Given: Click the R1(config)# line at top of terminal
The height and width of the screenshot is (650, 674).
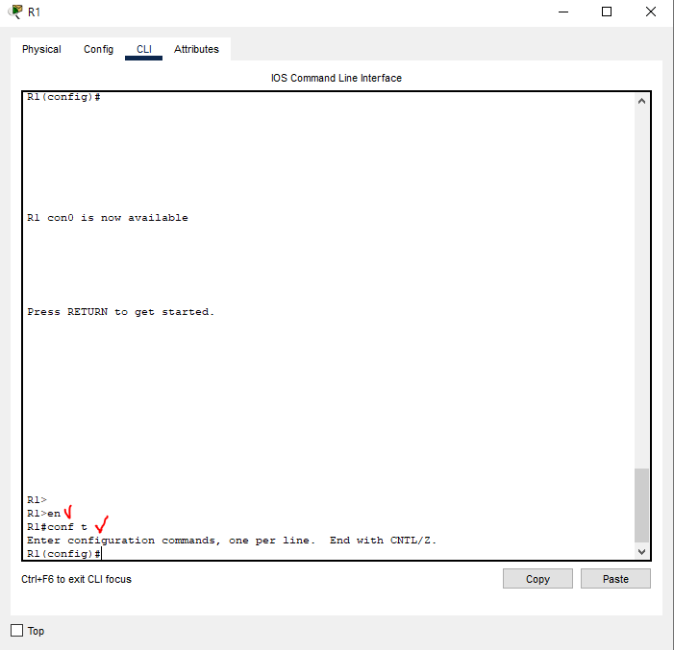Looking at the screenshot, I should [x=63, y=97].
